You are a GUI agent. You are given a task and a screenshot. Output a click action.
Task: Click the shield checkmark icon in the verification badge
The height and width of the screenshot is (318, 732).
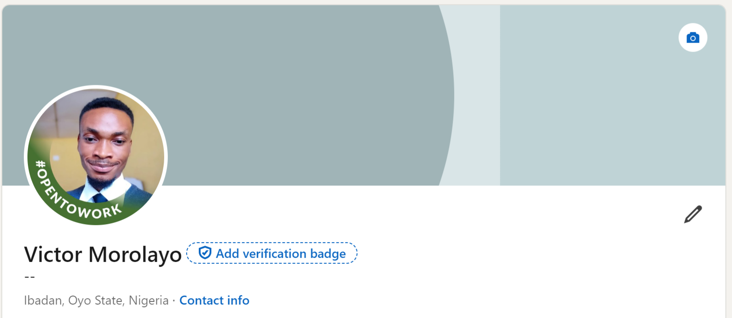205,253
